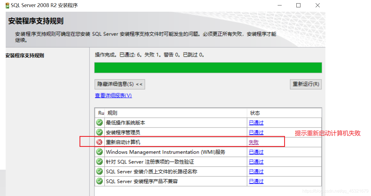The width and height of the screenshot is (371, 196).
Task: Maximize the SQL Server setup window
Action: pos(298,5)
